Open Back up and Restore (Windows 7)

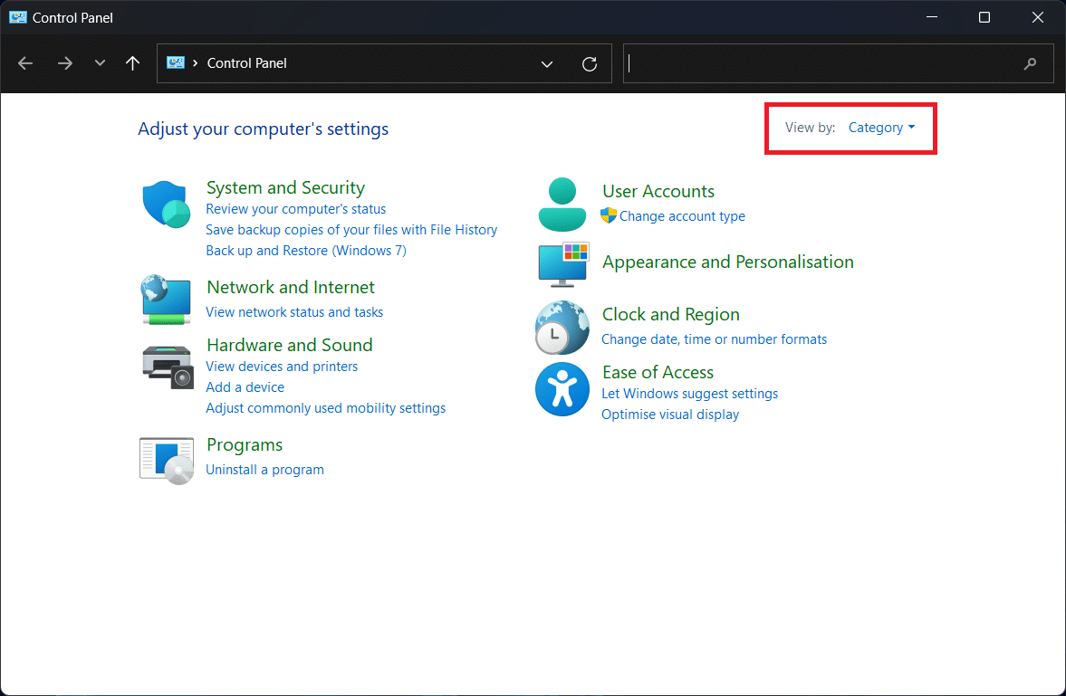306,251
